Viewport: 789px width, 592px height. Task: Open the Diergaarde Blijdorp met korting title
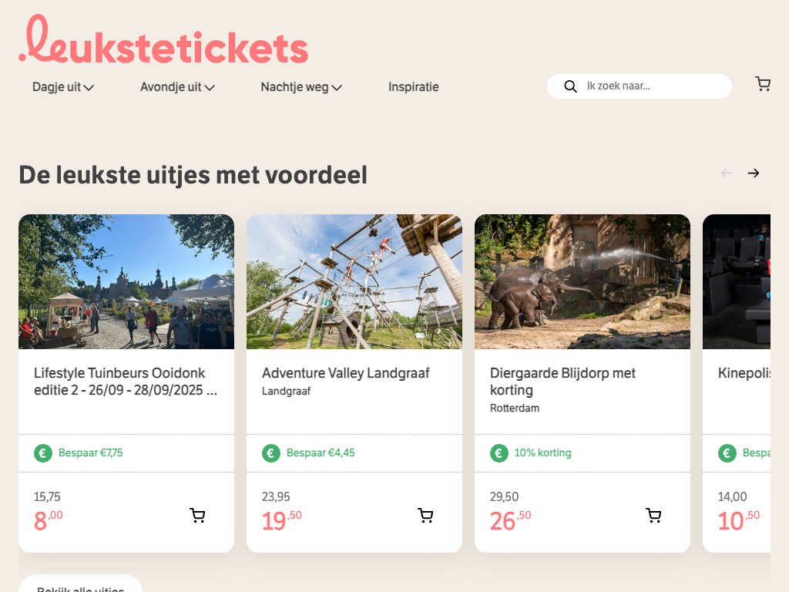click(x=562, y=382)
